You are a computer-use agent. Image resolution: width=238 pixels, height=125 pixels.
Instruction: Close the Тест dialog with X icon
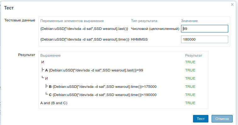232,4
